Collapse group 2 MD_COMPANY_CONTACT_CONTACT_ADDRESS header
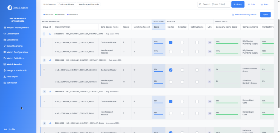 pos(157,60)
